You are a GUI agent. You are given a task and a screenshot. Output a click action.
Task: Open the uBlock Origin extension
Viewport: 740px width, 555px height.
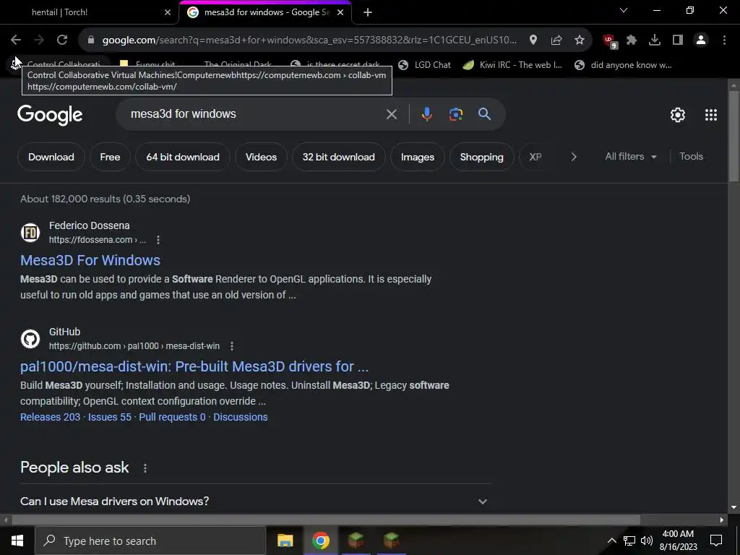(610, 41)
